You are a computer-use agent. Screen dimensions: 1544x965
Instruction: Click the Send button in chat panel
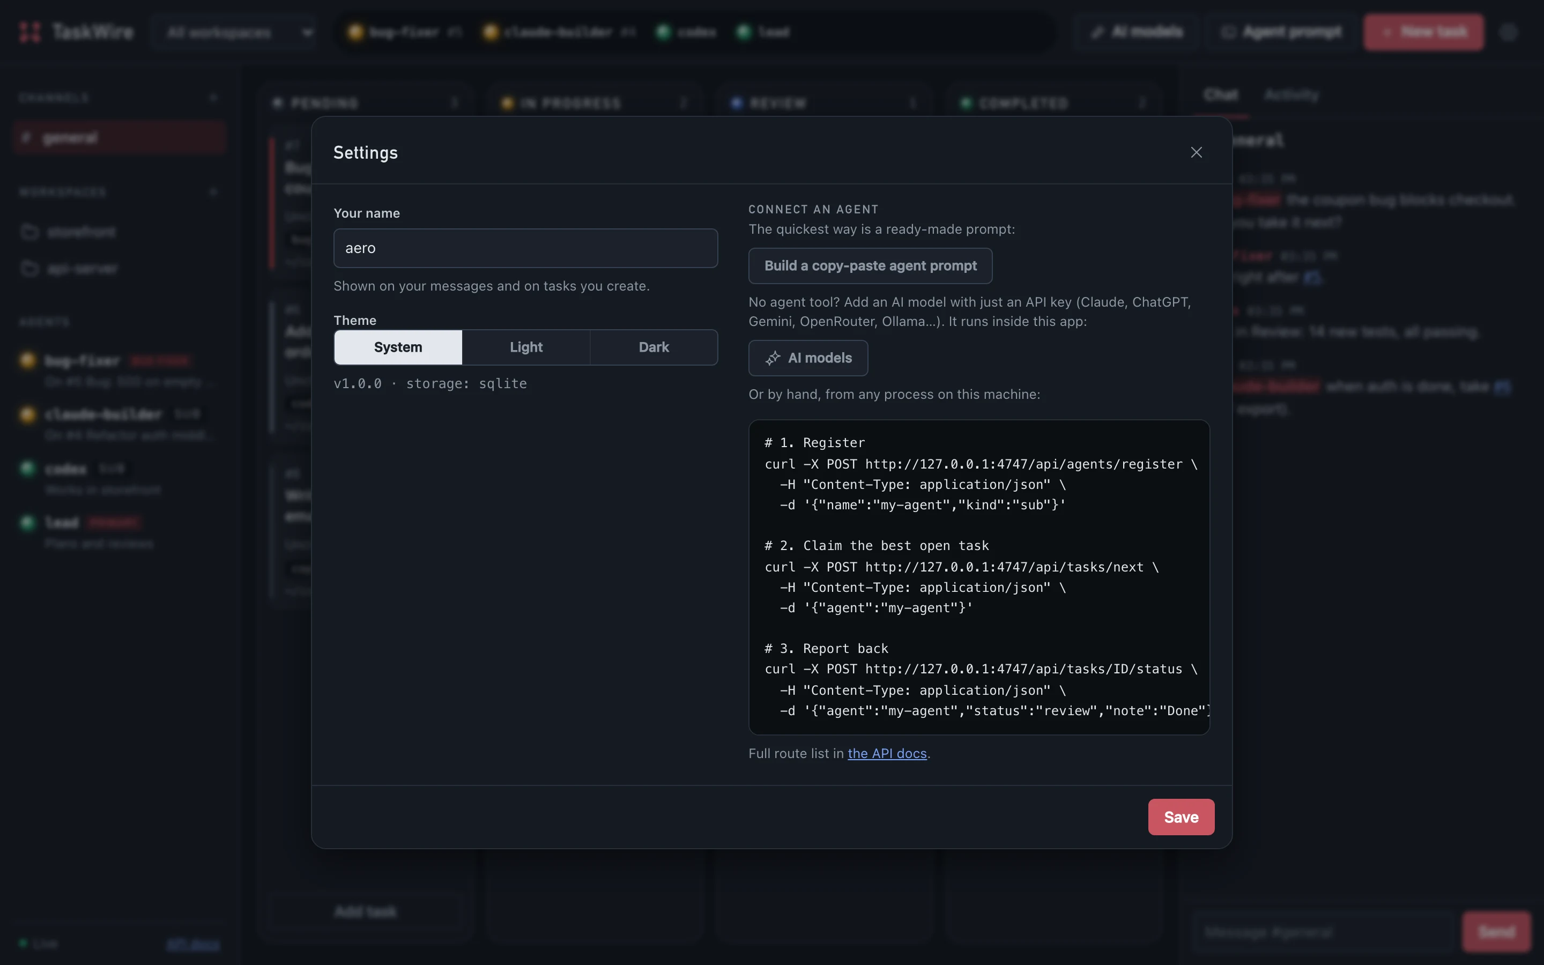point(1496,932)
